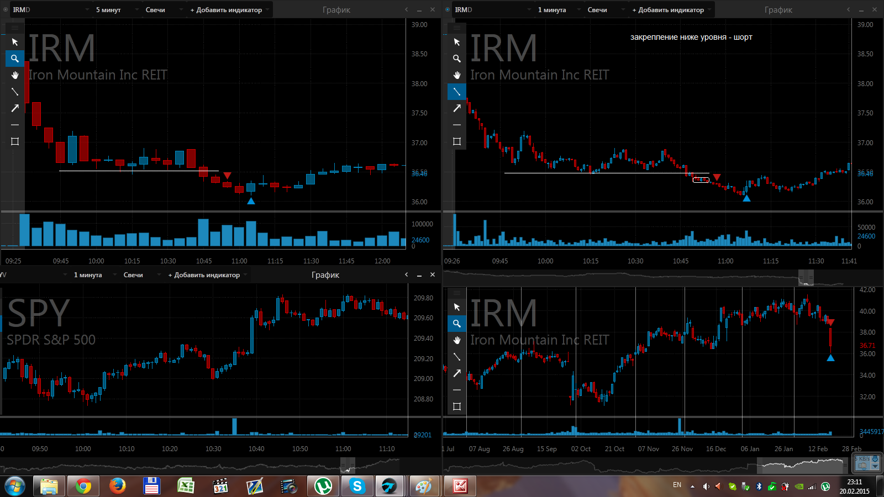This screenshot has height=497, width=884.
Task: Select rectangle tool in 5-minute IRM chart
Action: click(x=15, y=141)
